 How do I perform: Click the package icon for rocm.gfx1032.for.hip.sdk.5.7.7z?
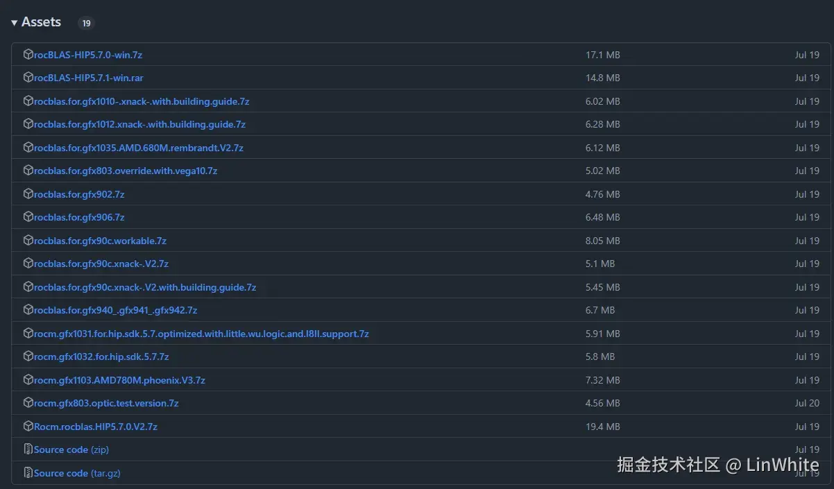[x=28, y=357]
